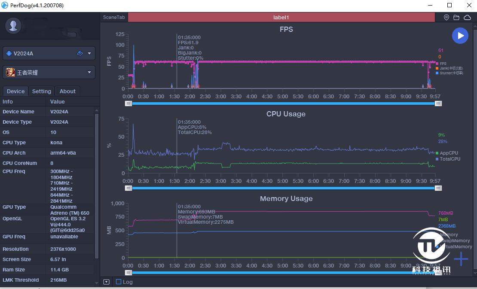Expand the V2024A device dropdown
The image size is (477, 289).
click(x=89, y=54)
